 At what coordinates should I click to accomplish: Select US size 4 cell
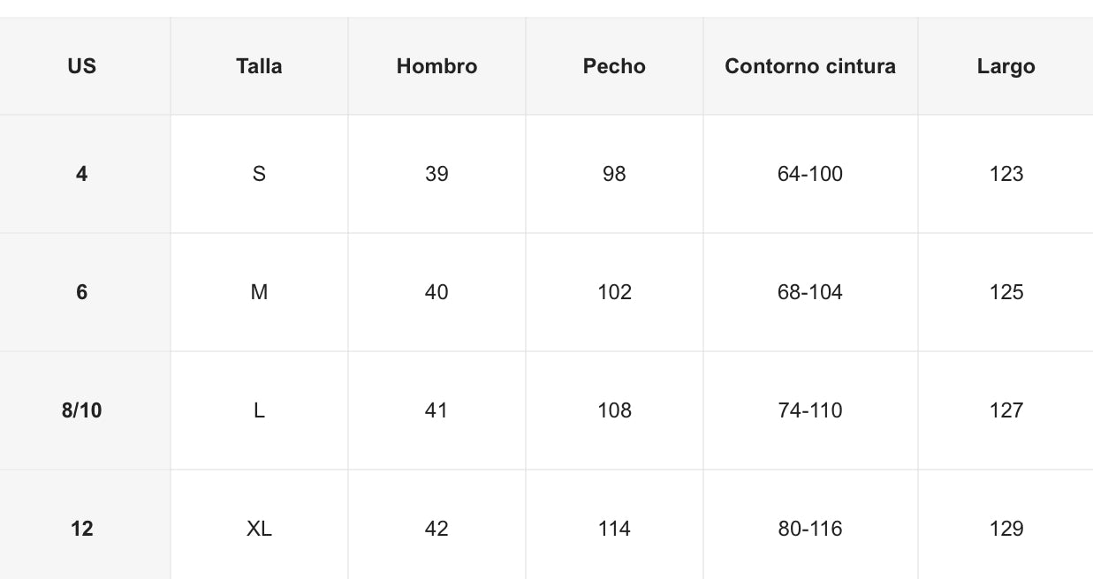(x=81, y=174)
